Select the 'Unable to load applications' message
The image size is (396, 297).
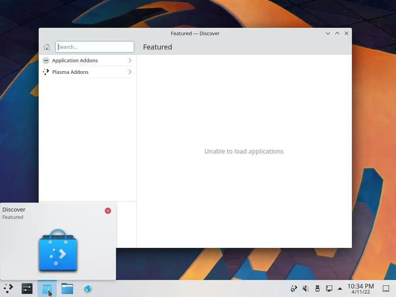coord(244,151)
